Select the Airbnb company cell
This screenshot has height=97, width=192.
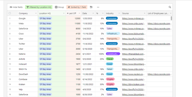28,59
